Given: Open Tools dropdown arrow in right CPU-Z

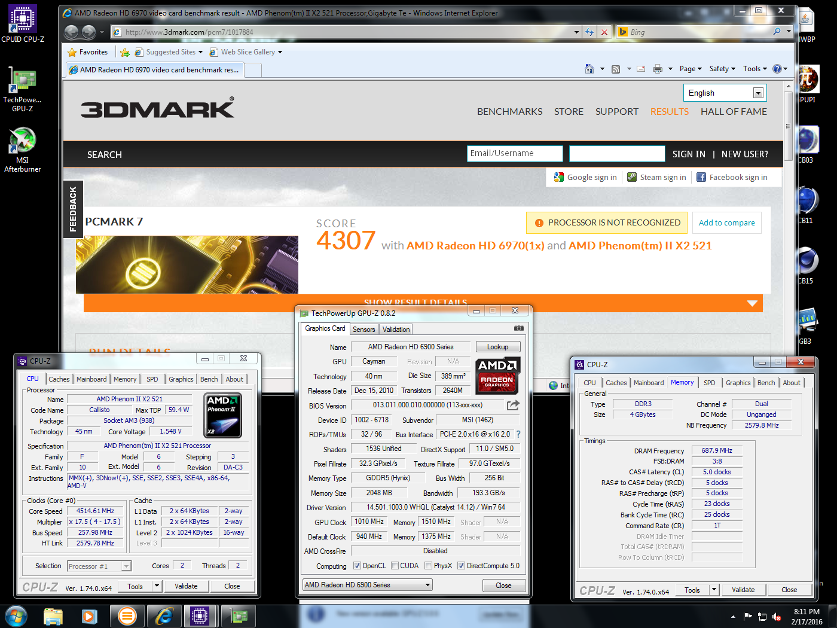Looking at the screenshot, I should coord(714,590).
